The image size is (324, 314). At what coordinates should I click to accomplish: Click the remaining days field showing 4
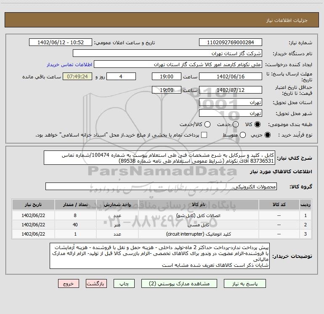[x=121, y=76]
